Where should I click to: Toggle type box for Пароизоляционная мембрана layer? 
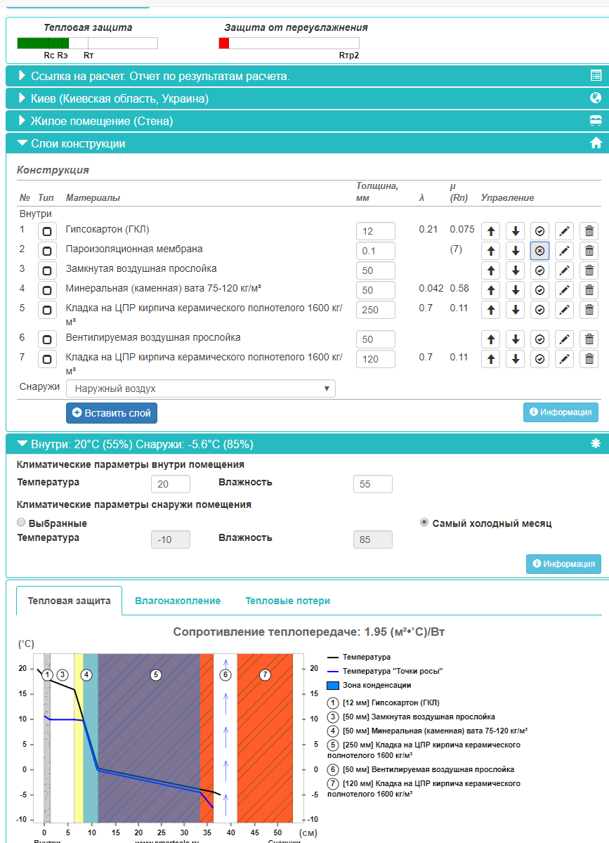pyautogui.click(x=47, y=250)
